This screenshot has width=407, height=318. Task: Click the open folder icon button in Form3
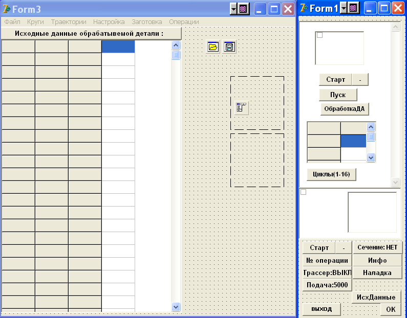click(x=213, y=47)
